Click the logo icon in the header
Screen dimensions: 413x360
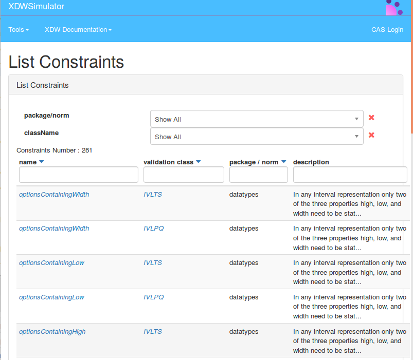pyautogui.click(x=394, y=8)
